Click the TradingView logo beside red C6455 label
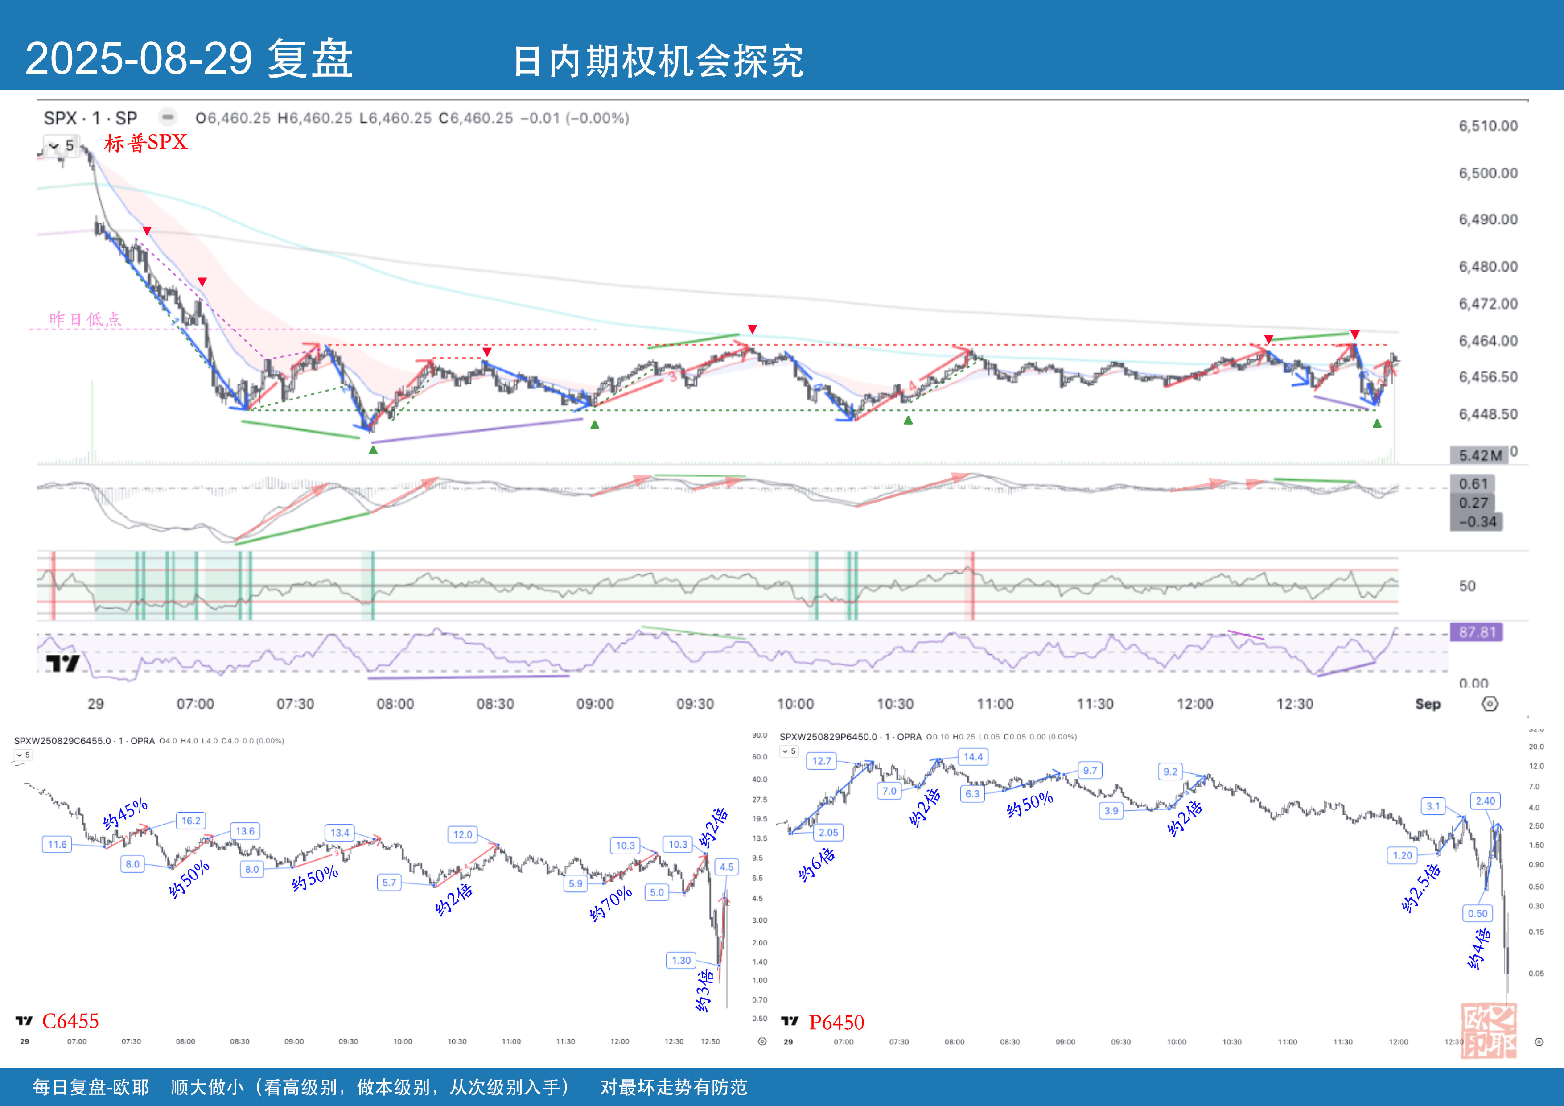1564x1106 pixels. pyautogui.click(x=24, y=1020)
